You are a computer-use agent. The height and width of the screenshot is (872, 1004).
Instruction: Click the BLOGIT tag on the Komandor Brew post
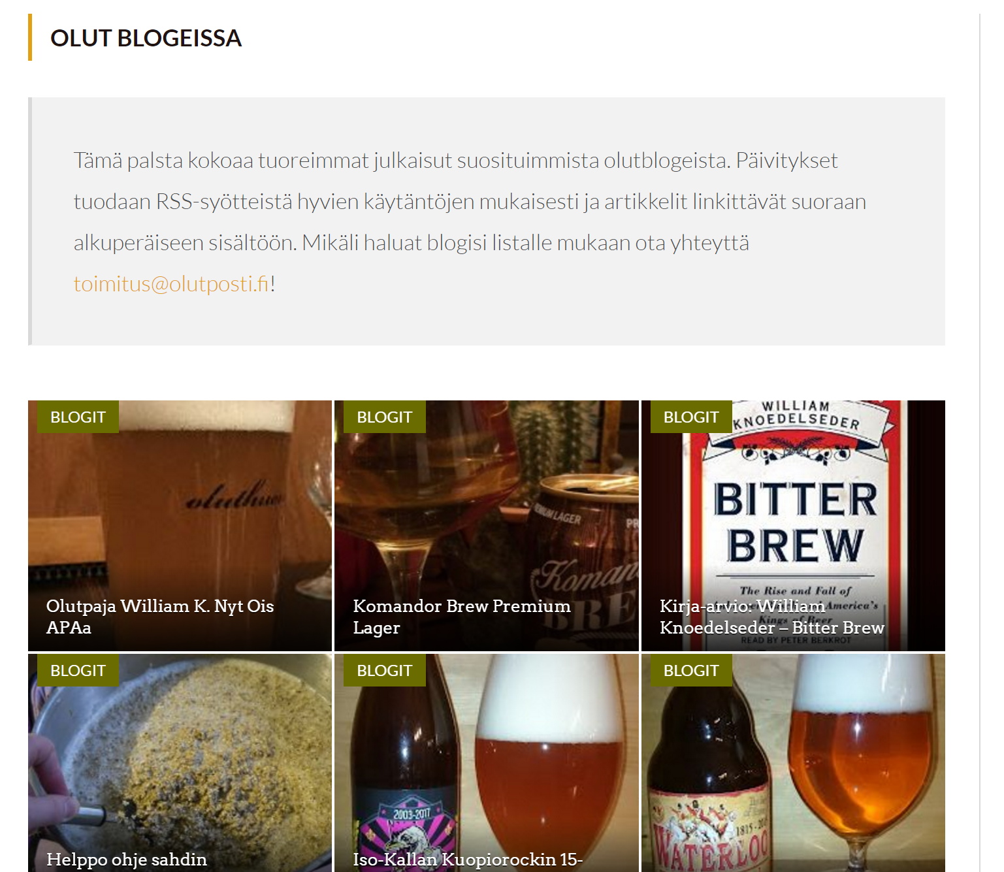click(385, 417)
